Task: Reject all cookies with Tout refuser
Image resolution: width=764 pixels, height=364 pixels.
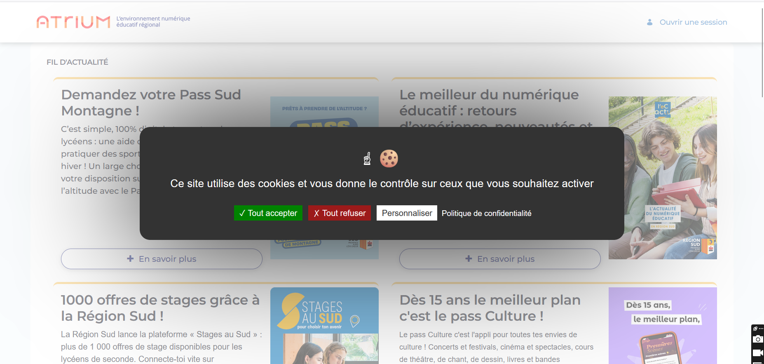Action: point(339,213)
